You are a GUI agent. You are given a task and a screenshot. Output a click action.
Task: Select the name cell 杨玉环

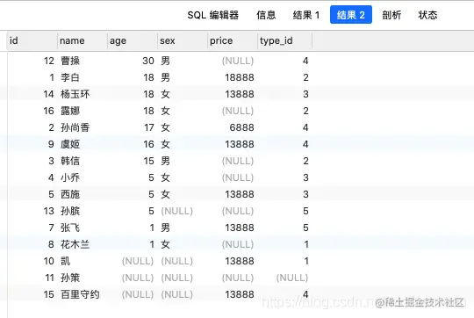[75, 94]
